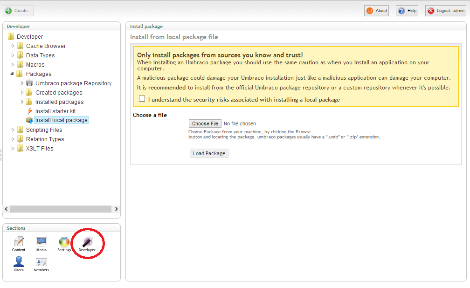470x288 pixels.
Task: Open the Media section icon
Action: pos(41,241)
